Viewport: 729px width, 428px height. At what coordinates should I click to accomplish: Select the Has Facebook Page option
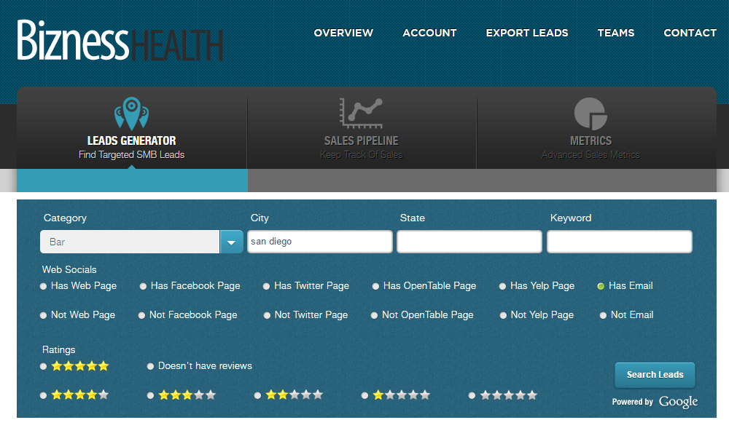144,286
